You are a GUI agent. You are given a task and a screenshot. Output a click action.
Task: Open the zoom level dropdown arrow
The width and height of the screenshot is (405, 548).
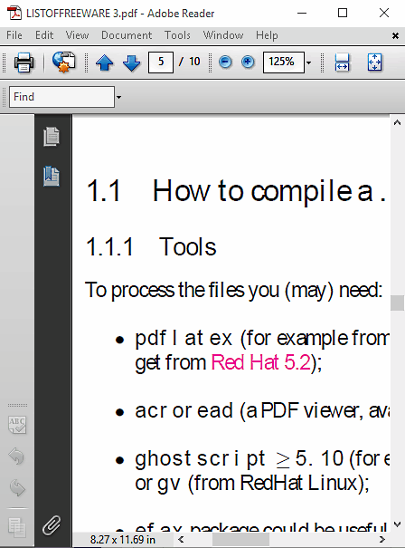click(x=308, y=62)
